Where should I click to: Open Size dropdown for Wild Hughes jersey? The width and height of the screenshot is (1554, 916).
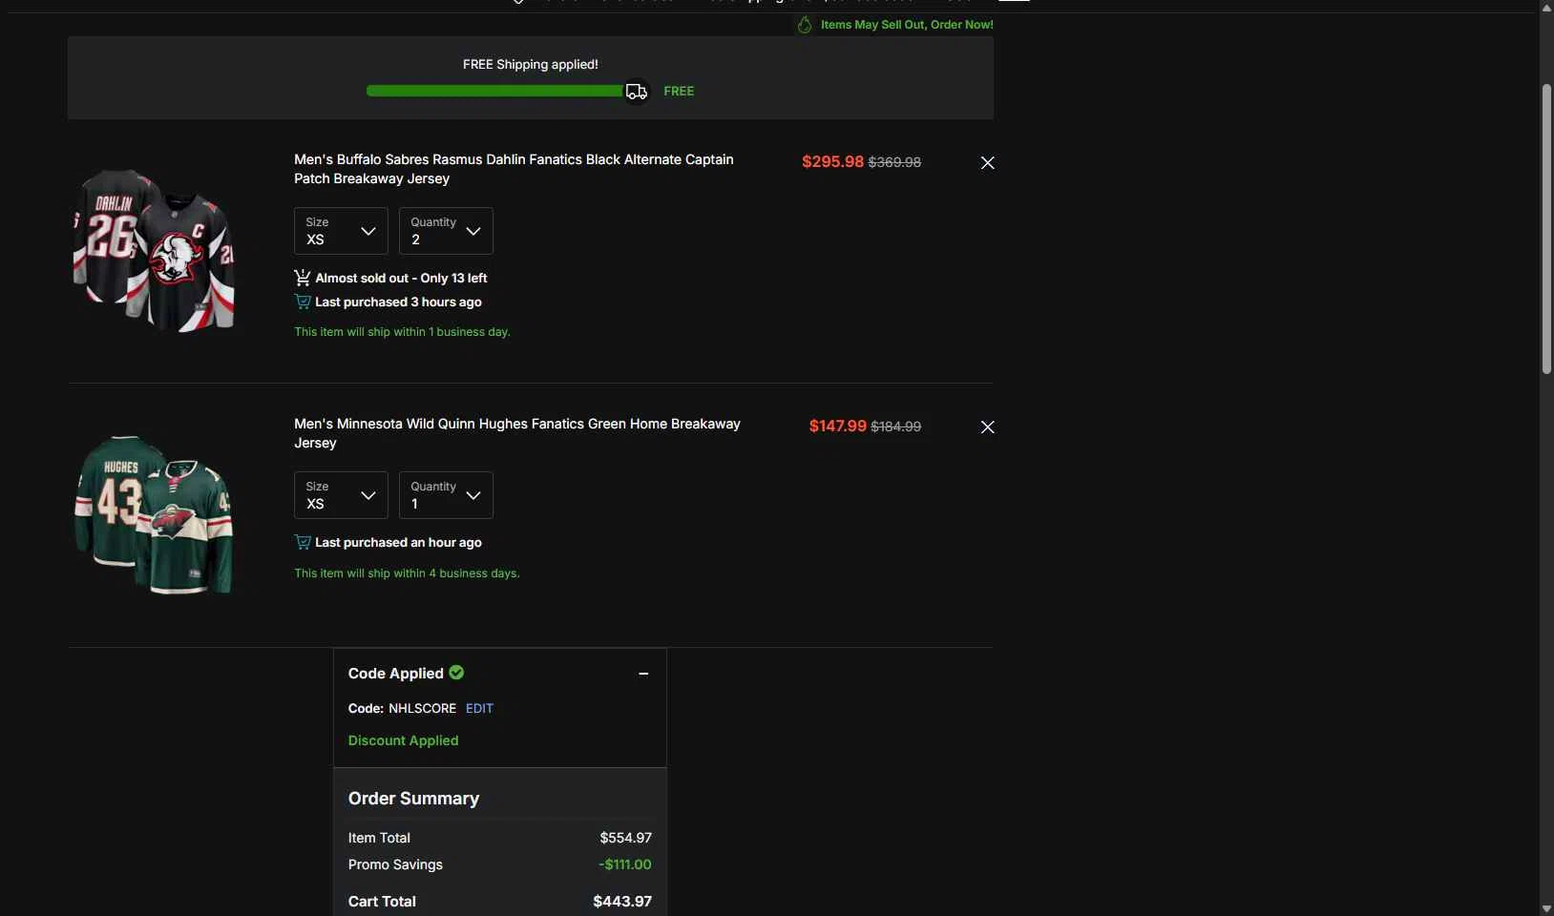point(341,495)
